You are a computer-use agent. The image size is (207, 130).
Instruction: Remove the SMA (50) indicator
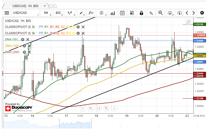(28, 40)
